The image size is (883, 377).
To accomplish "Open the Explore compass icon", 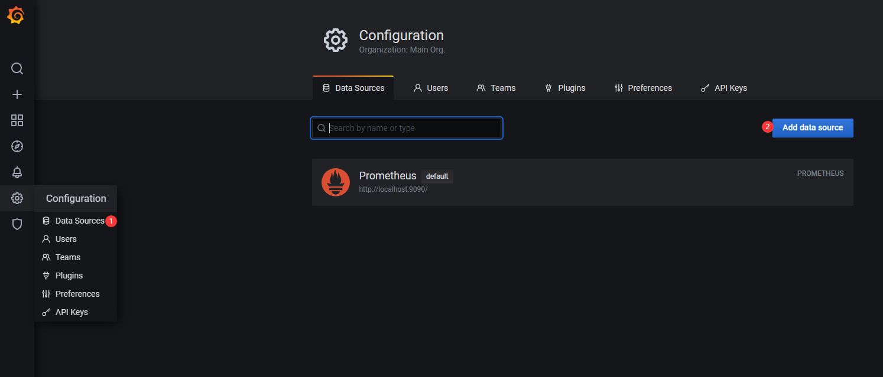I will (x=17, y=146).
